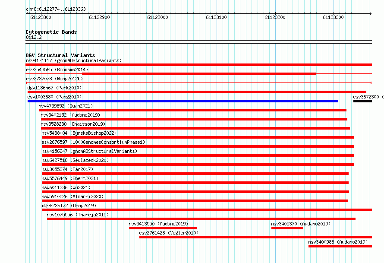The width and height of the screenshot is (384, 263).
Task: Click the red bar under esv2761428 Vogler2010
Action: point(255,237)
